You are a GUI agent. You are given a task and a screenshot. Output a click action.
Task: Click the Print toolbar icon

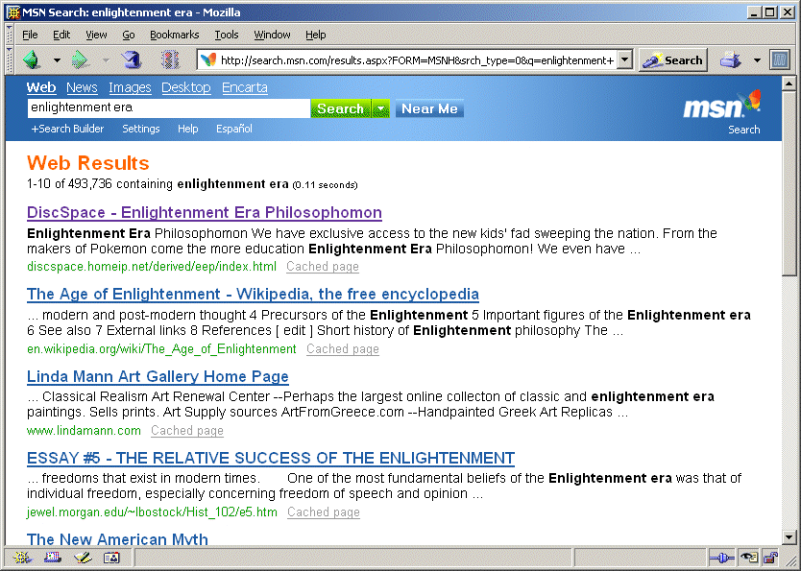tap(731, 59)
